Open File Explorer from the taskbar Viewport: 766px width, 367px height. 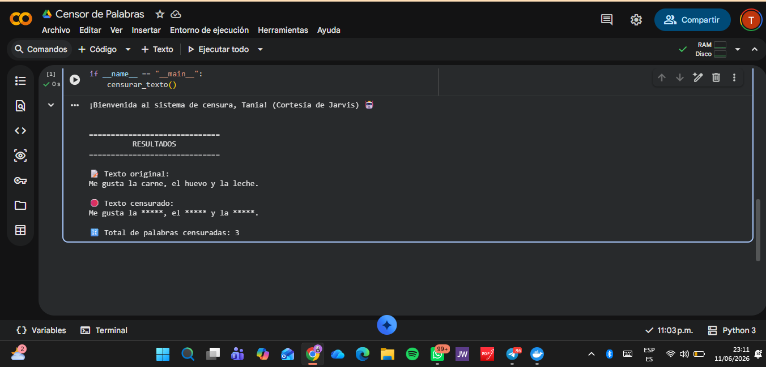(x=388, y=354)
